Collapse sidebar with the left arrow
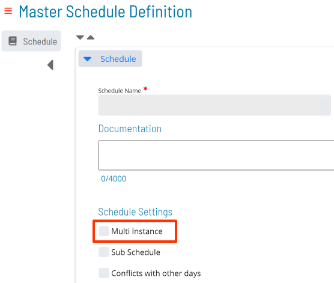Screen dimensions: 334x283 point(50,65)
